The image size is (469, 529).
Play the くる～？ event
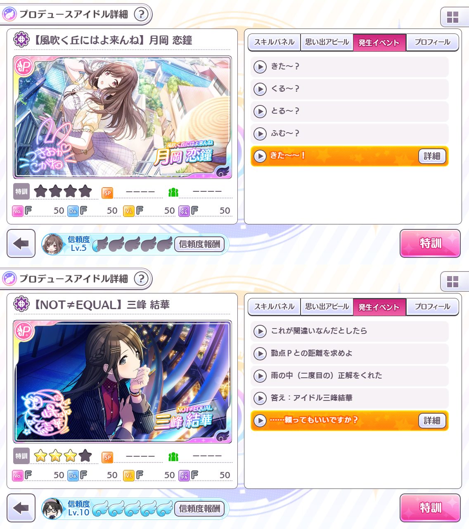pos(349,89)
